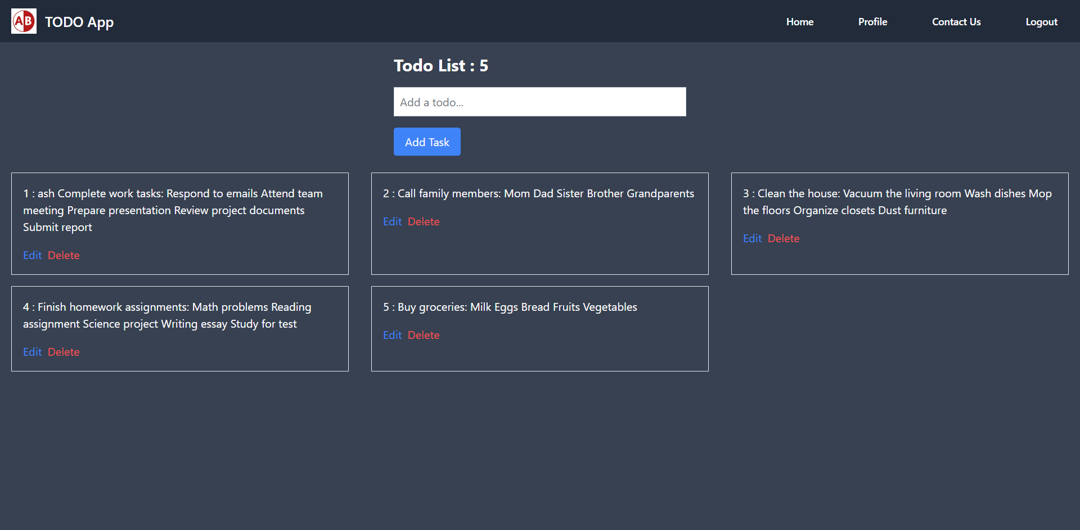
Task: Click the TODO App title
Action: click(79, 22)
